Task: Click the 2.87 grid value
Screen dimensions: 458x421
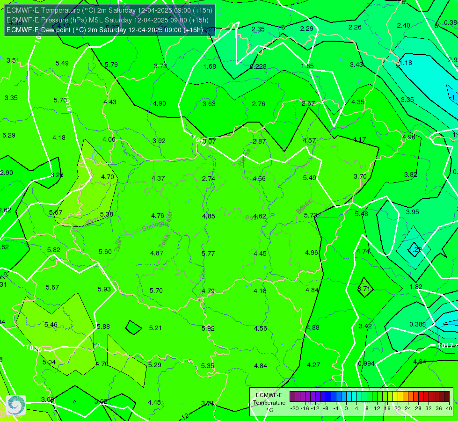Action: (x=259, y=141)
